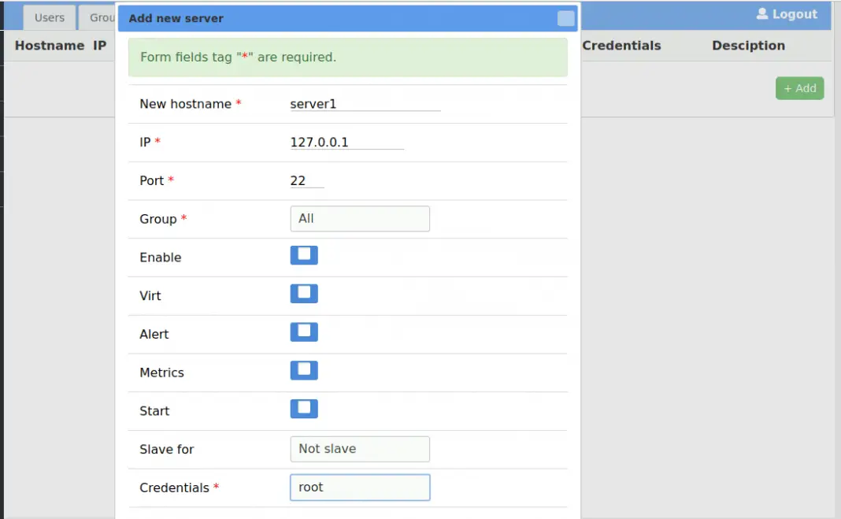Click the Logout link
This screenshot has width=841, height=519.
coord(793,13)
